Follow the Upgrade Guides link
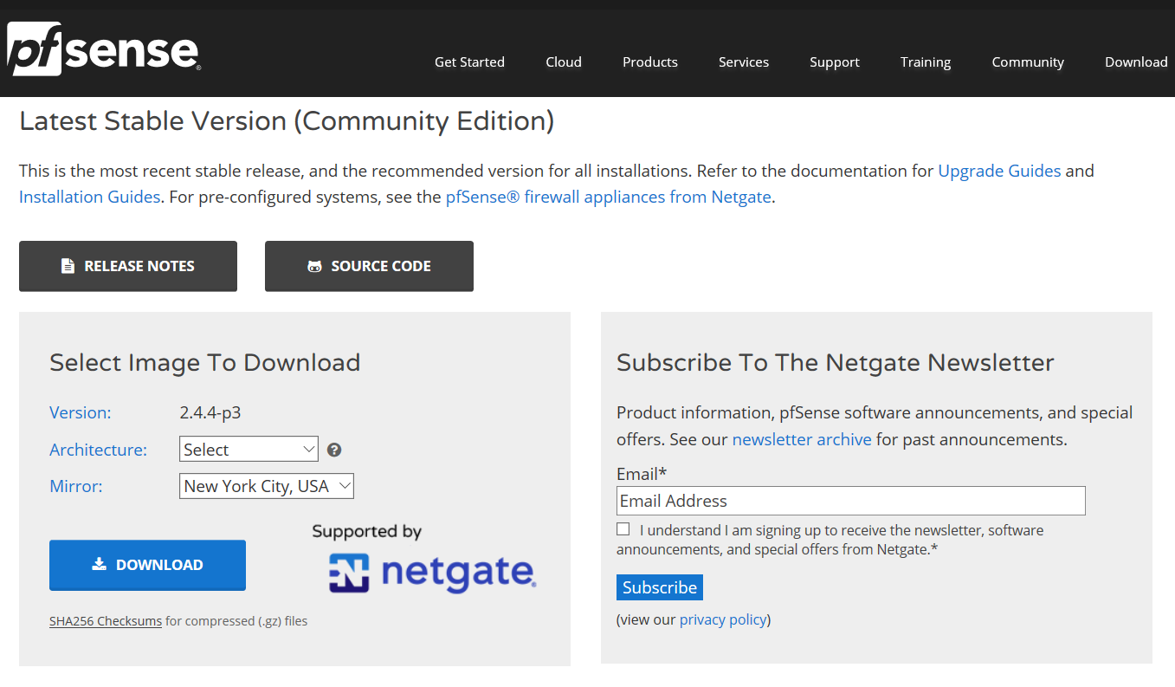The image size is (1175, 687). (999, 171)
